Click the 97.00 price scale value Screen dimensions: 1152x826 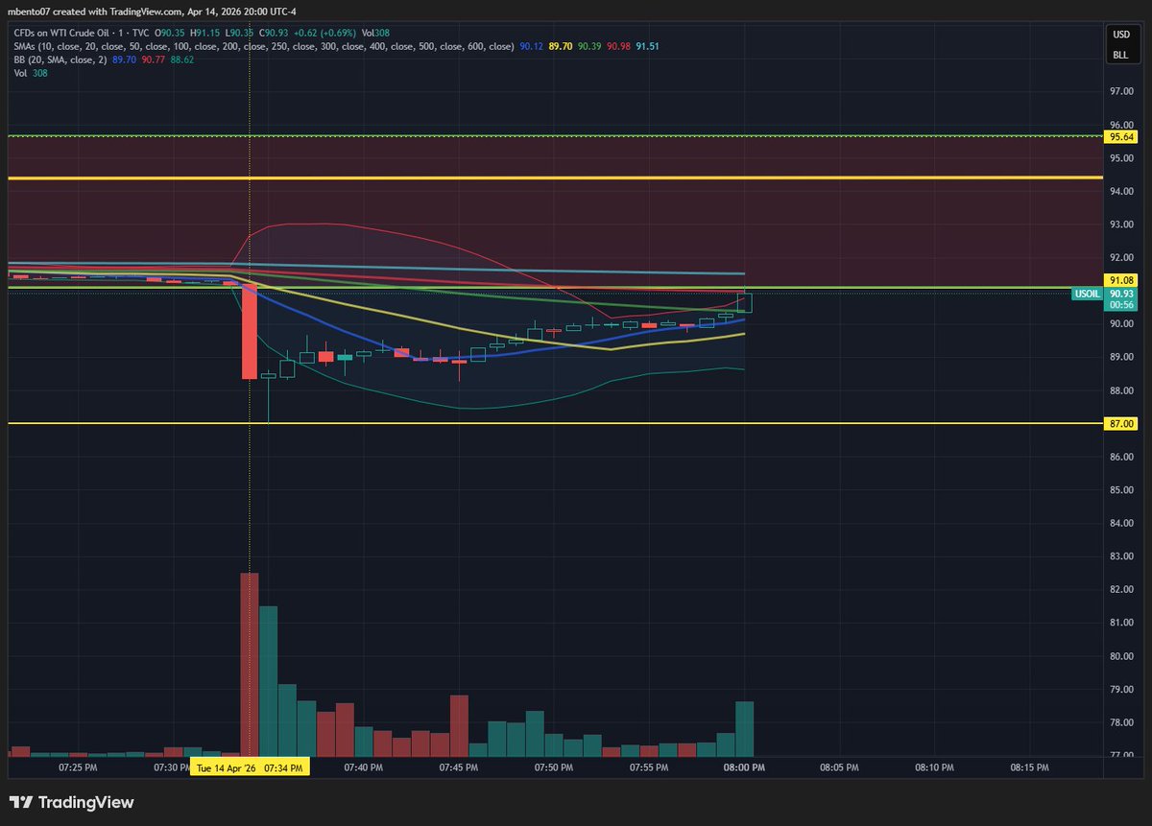[x=1122, y=92]
